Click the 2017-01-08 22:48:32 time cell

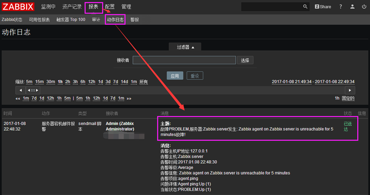15,126
